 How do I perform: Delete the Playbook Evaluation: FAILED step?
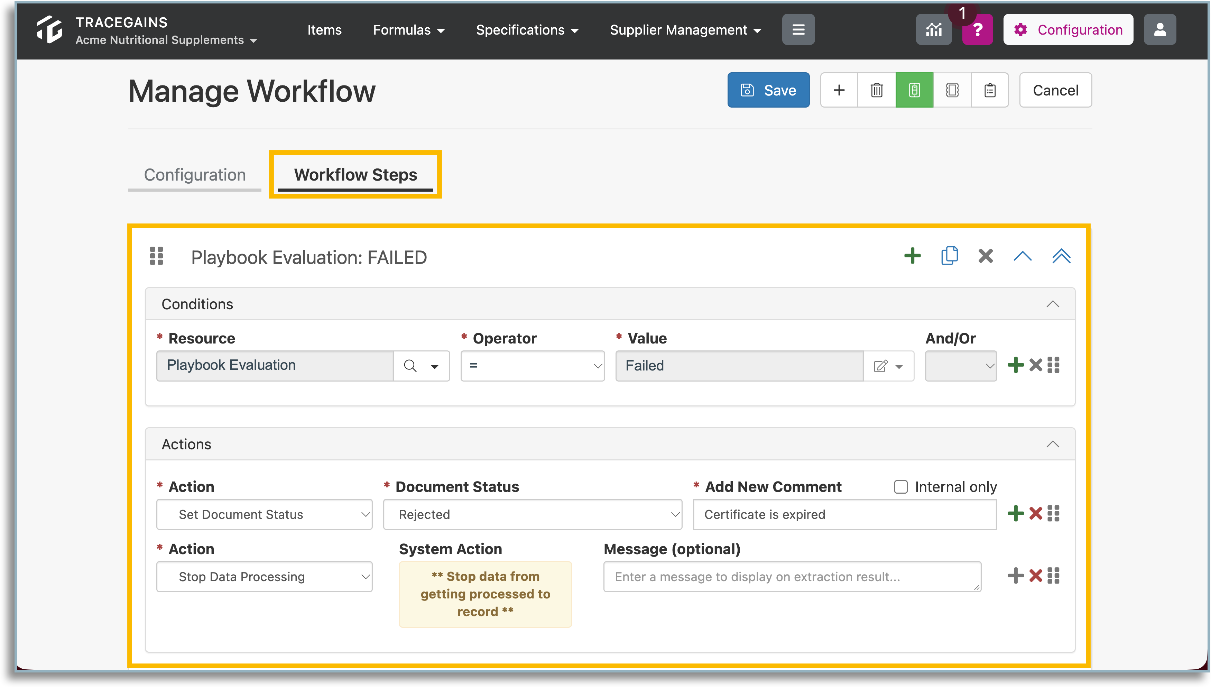click(986, 256)
